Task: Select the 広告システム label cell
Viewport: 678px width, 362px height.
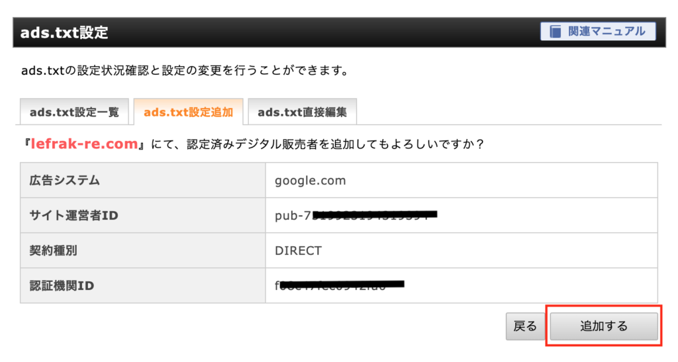Action: (143, 181)
